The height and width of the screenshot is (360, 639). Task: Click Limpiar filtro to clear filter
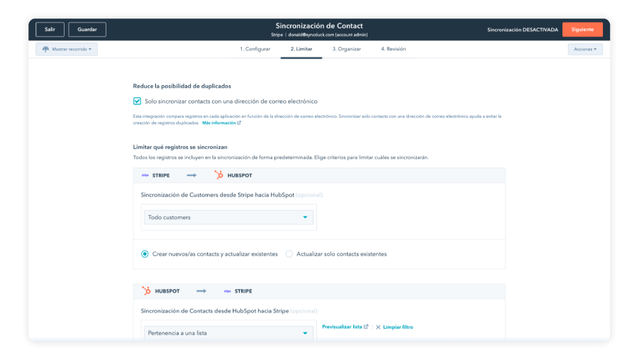[x=398, y=327]
